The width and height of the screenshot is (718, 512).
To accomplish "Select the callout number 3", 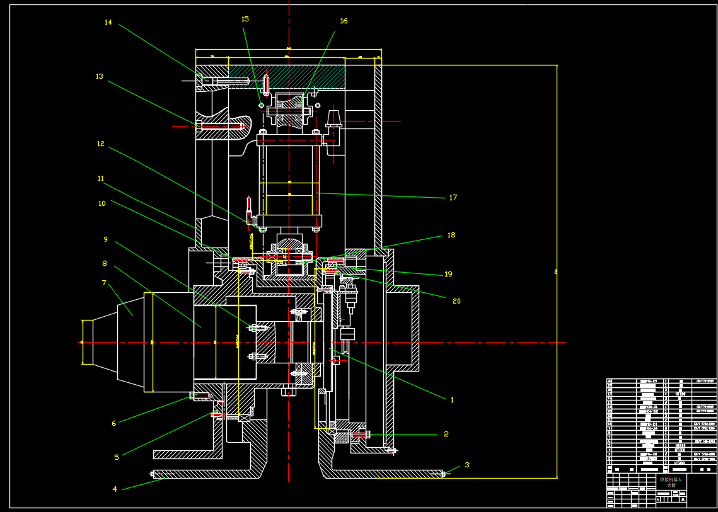I will [x=467, y=465].
